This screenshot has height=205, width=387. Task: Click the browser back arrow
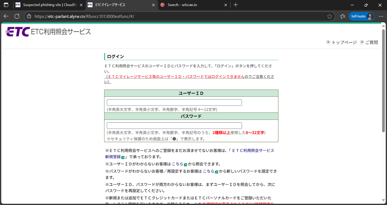click(6, 16)
